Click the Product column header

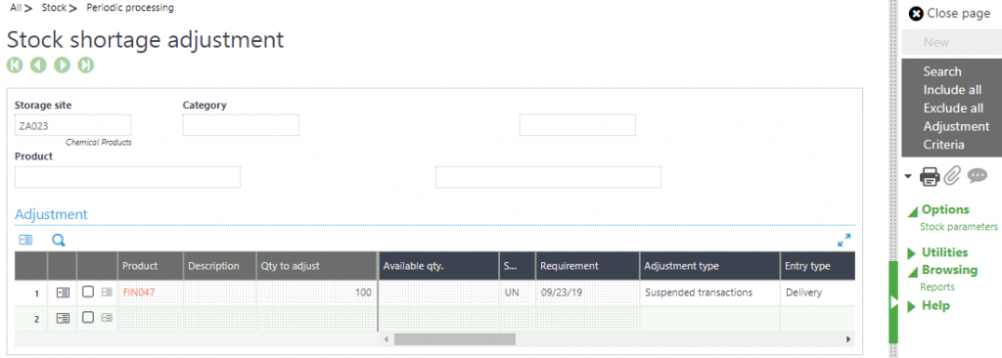click(x=150, y=266)
